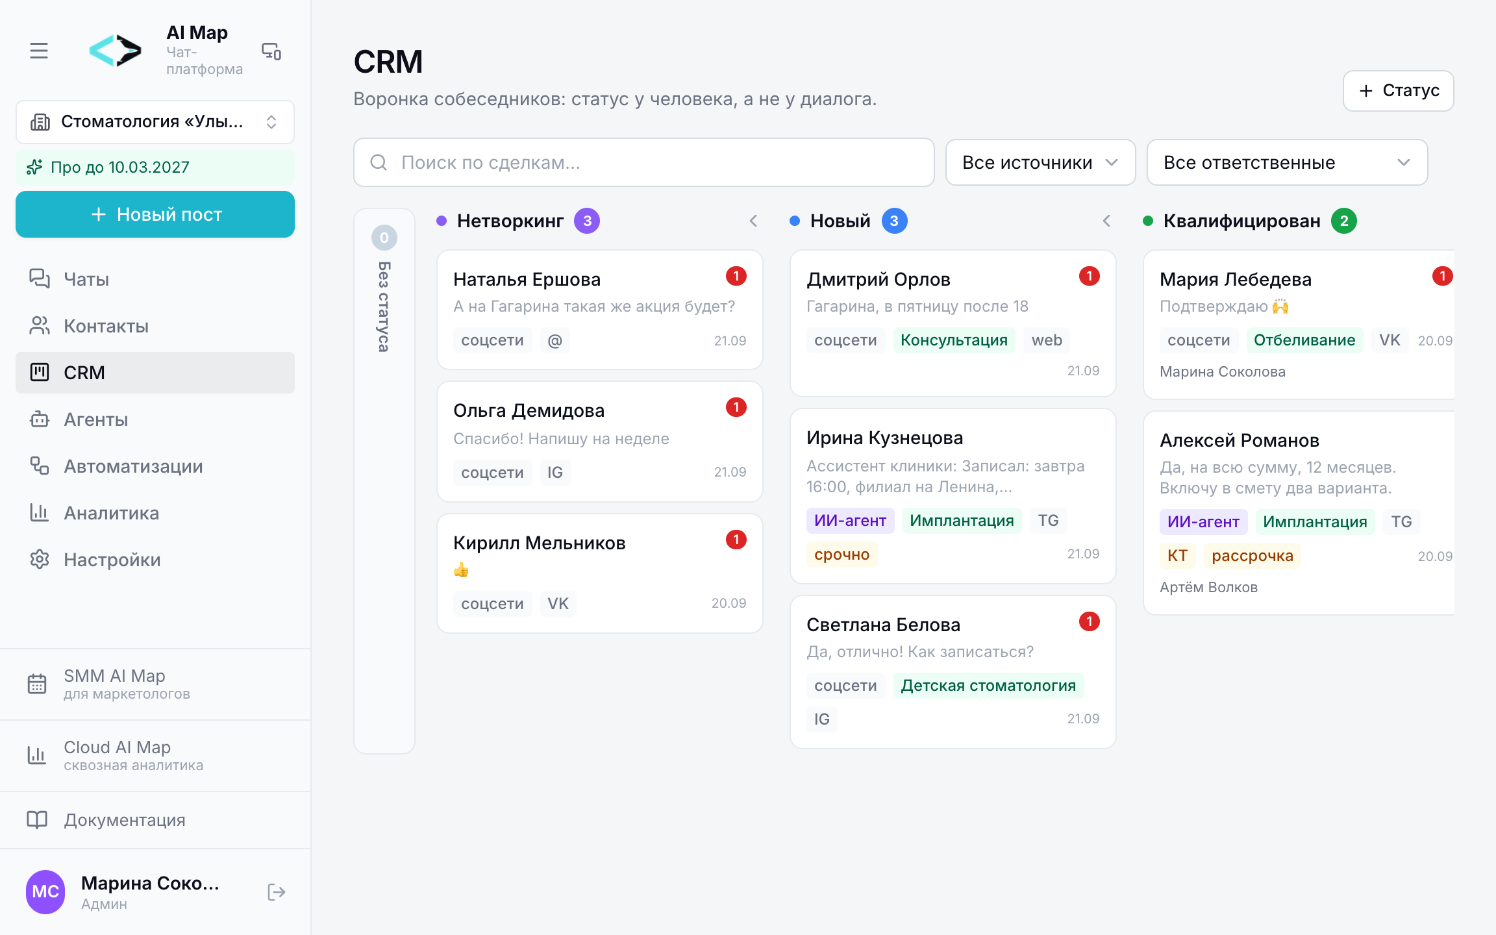Focus the Поиск по сделкам search field

644,162
